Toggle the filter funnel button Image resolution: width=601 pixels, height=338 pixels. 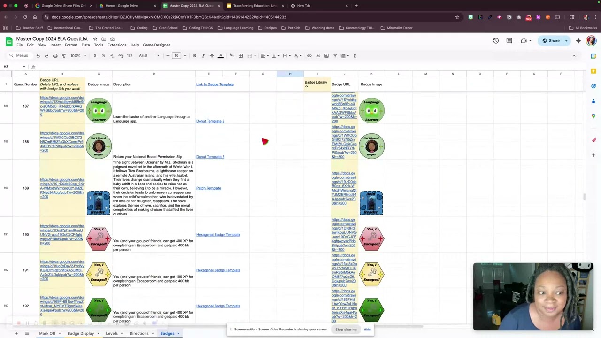click(335, 55)
